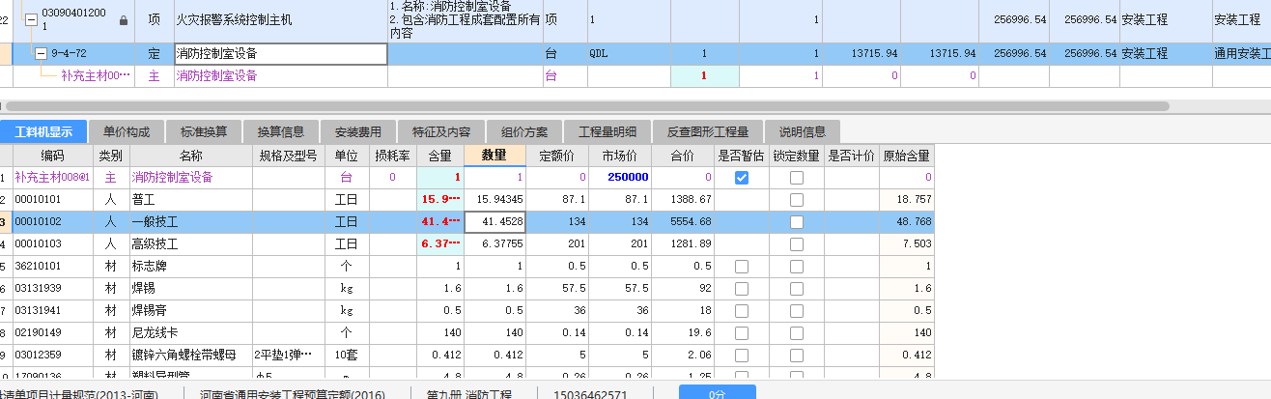This screenshot has height=399, width=1271.
Task: Collapse the 9-4-72 quota tree node
Action: 41,54
